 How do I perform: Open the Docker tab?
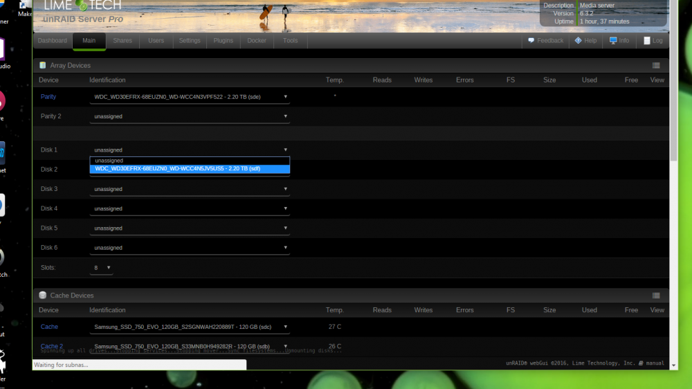click(257, 41)
